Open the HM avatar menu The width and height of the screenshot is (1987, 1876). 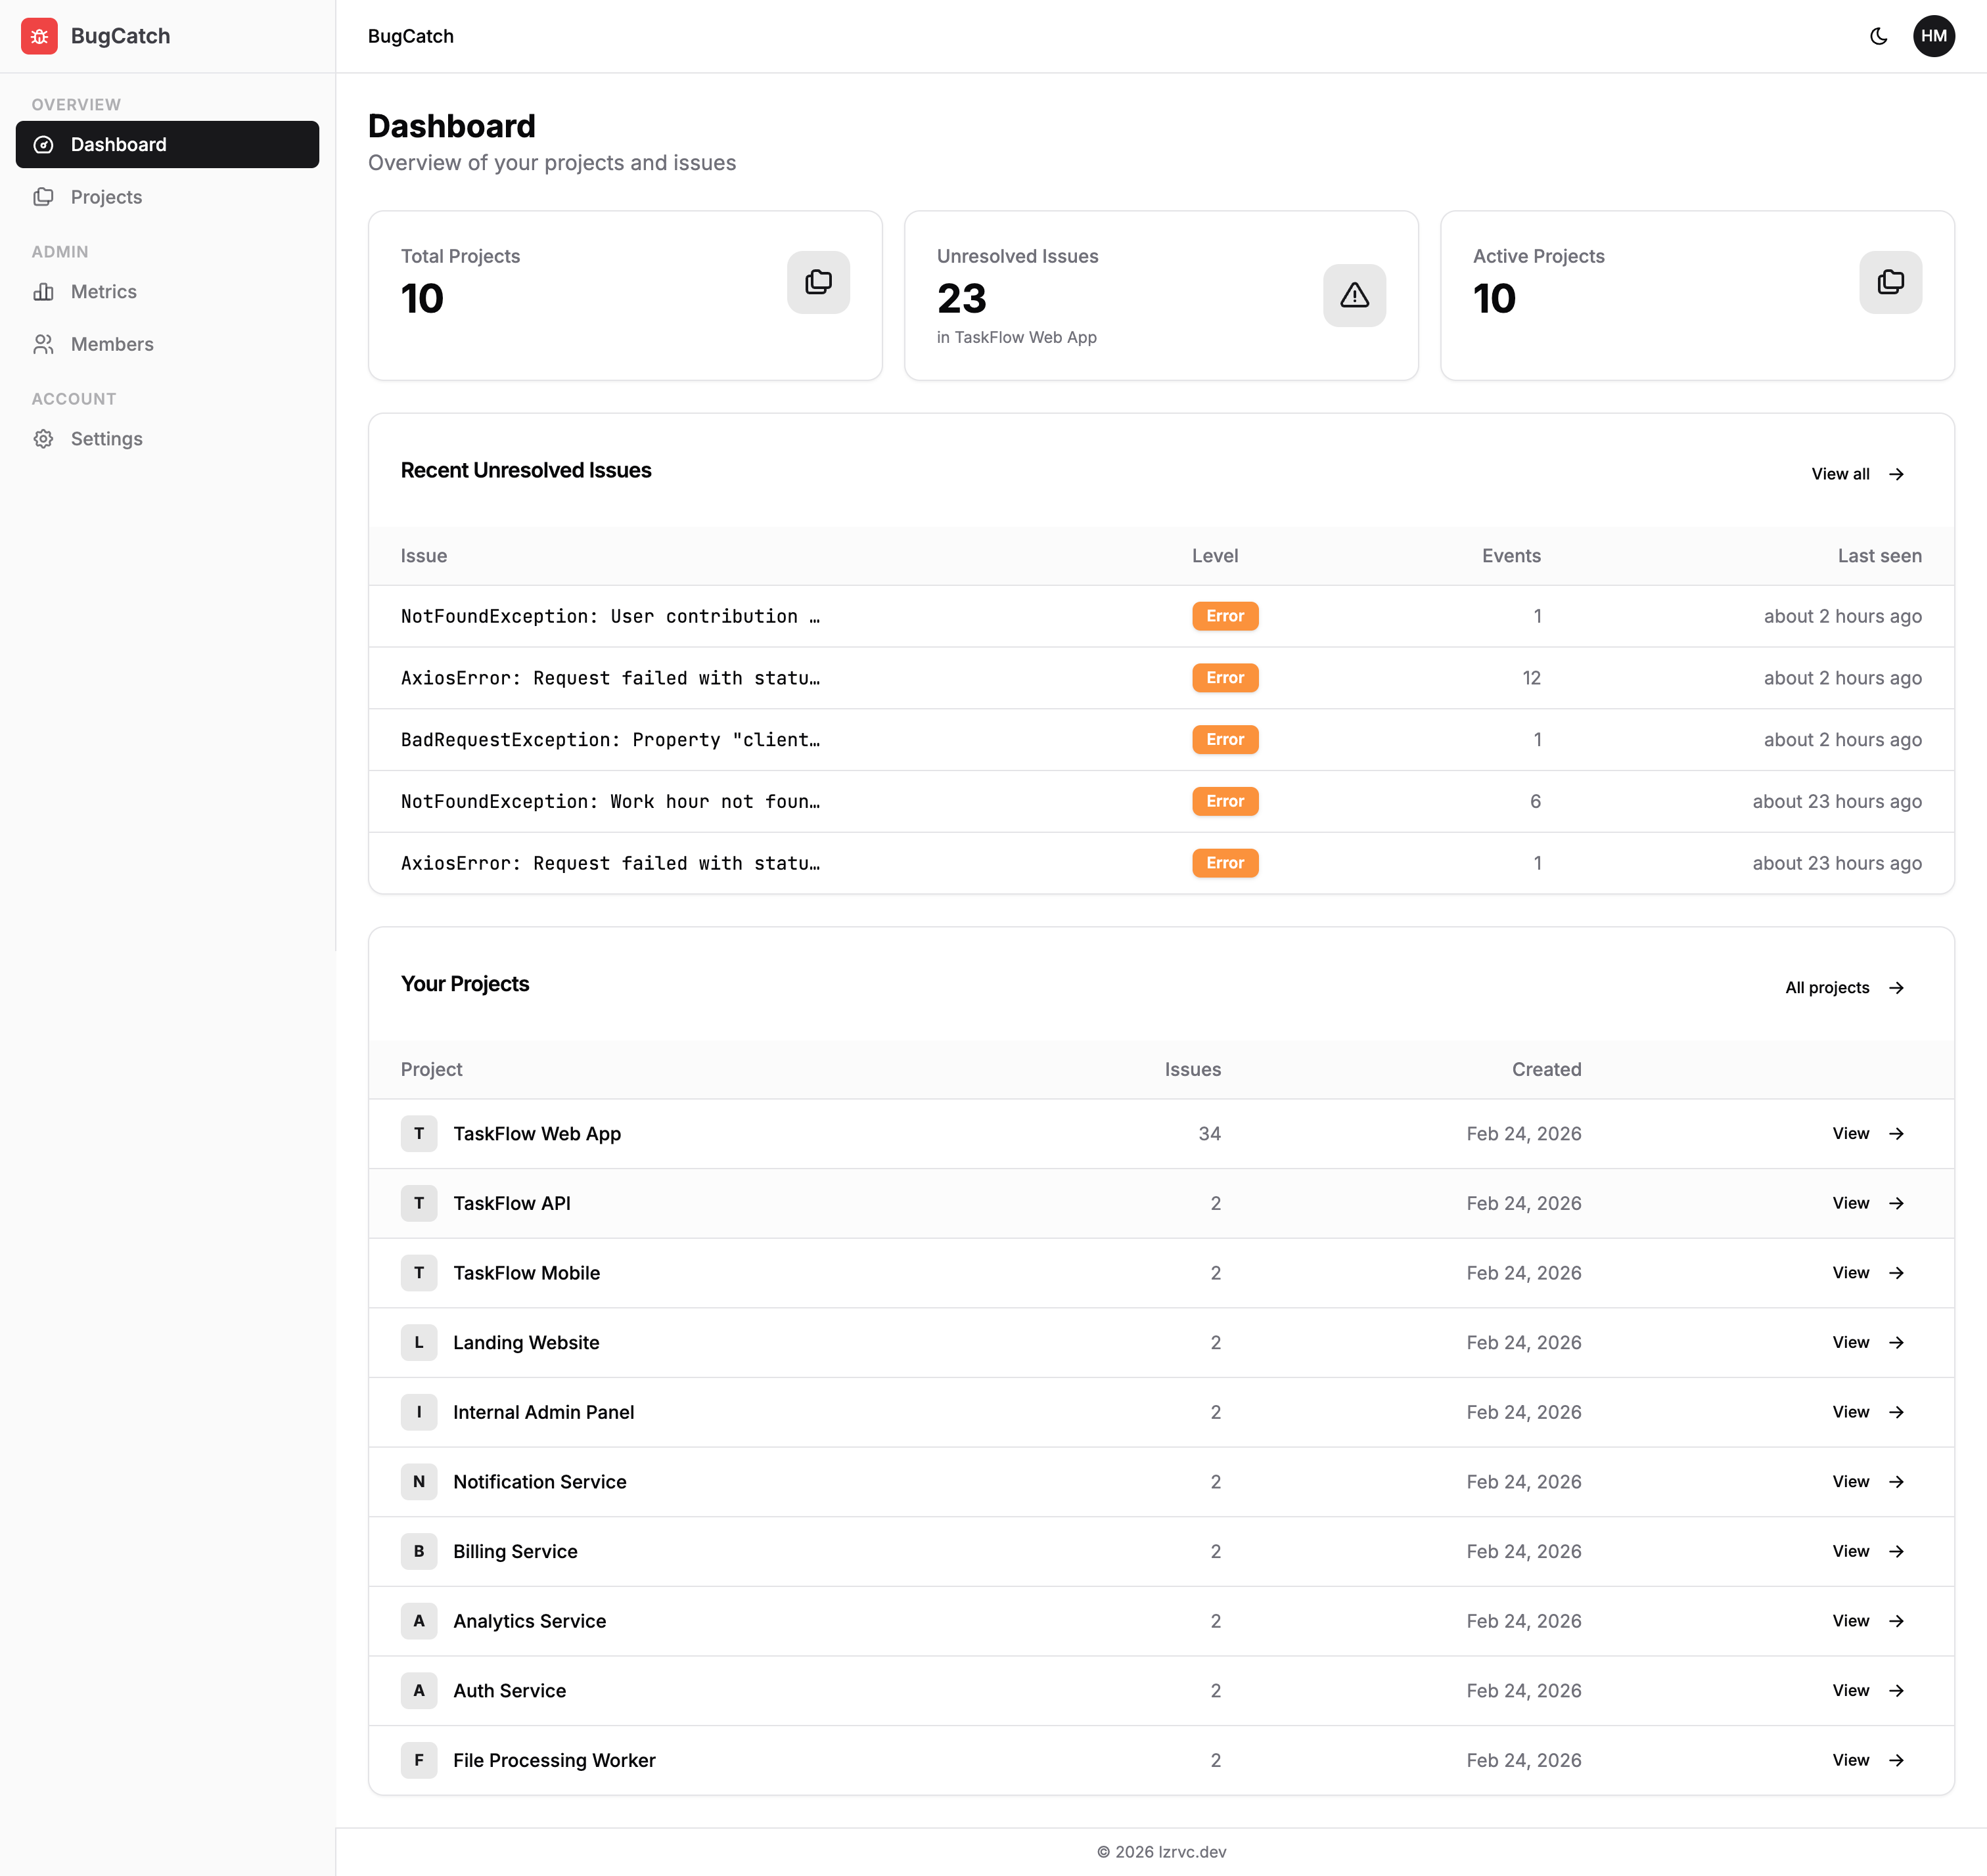point(1934,36)
